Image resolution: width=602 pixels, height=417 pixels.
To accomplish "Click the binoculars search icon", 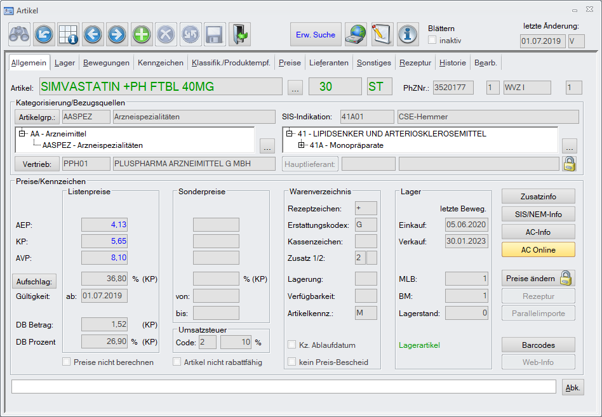I will pos(20,34).
